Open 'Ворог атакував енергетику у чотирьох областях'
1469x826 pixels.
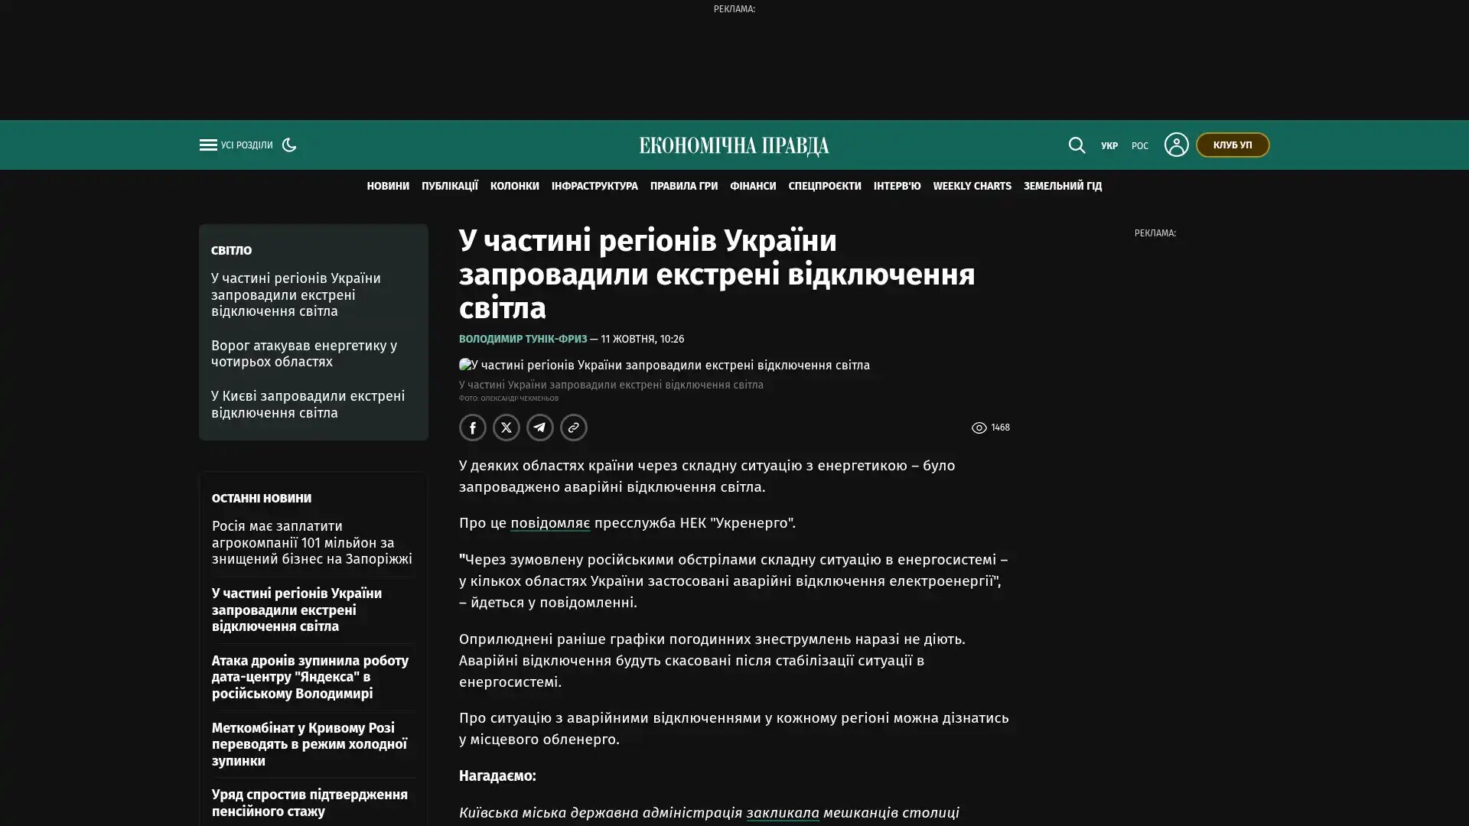(x=304, y=354)
